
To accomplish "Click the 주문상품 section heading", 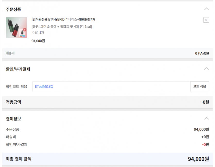I will click(13, 10).
